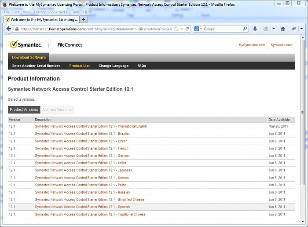Open the Bookmarks menu

coord(58,12)
